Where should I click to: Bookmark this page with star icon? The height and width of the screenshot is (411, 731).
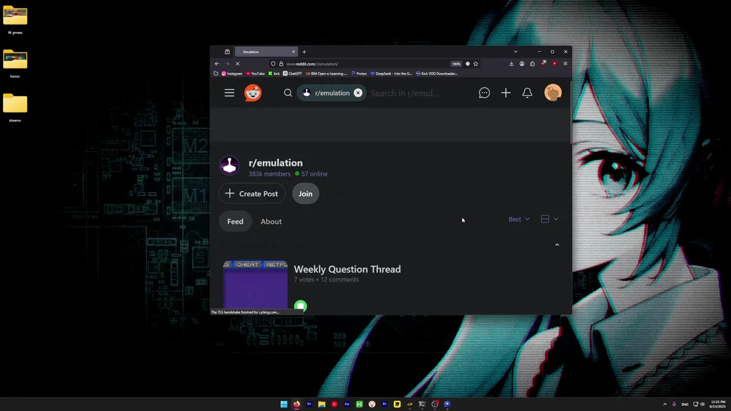pyautogui.click(x=476, y=64)
